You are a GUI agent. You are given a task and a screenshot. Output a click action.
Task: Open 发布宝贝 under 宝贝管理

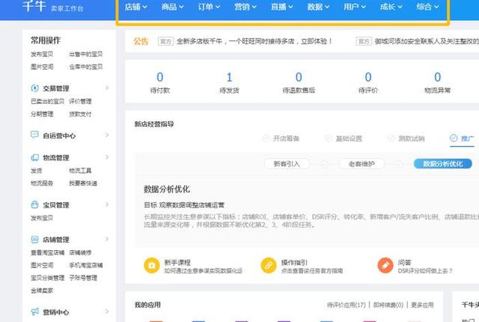42,218
